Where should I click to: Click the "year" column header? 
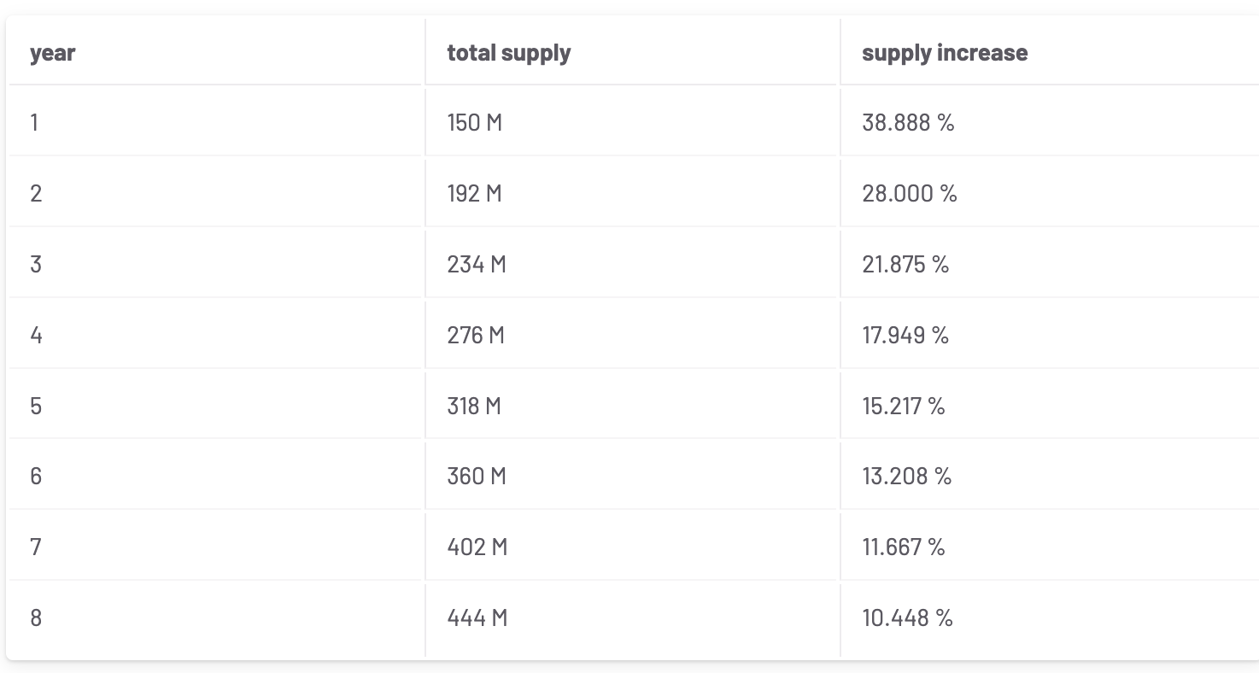tap(52, 53)
